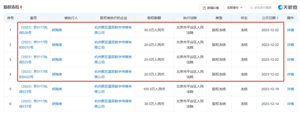Open 杭州聚匠星辰数字传媒有限公司 in row 4
The image size is (300, 119).
coord(113,74)
